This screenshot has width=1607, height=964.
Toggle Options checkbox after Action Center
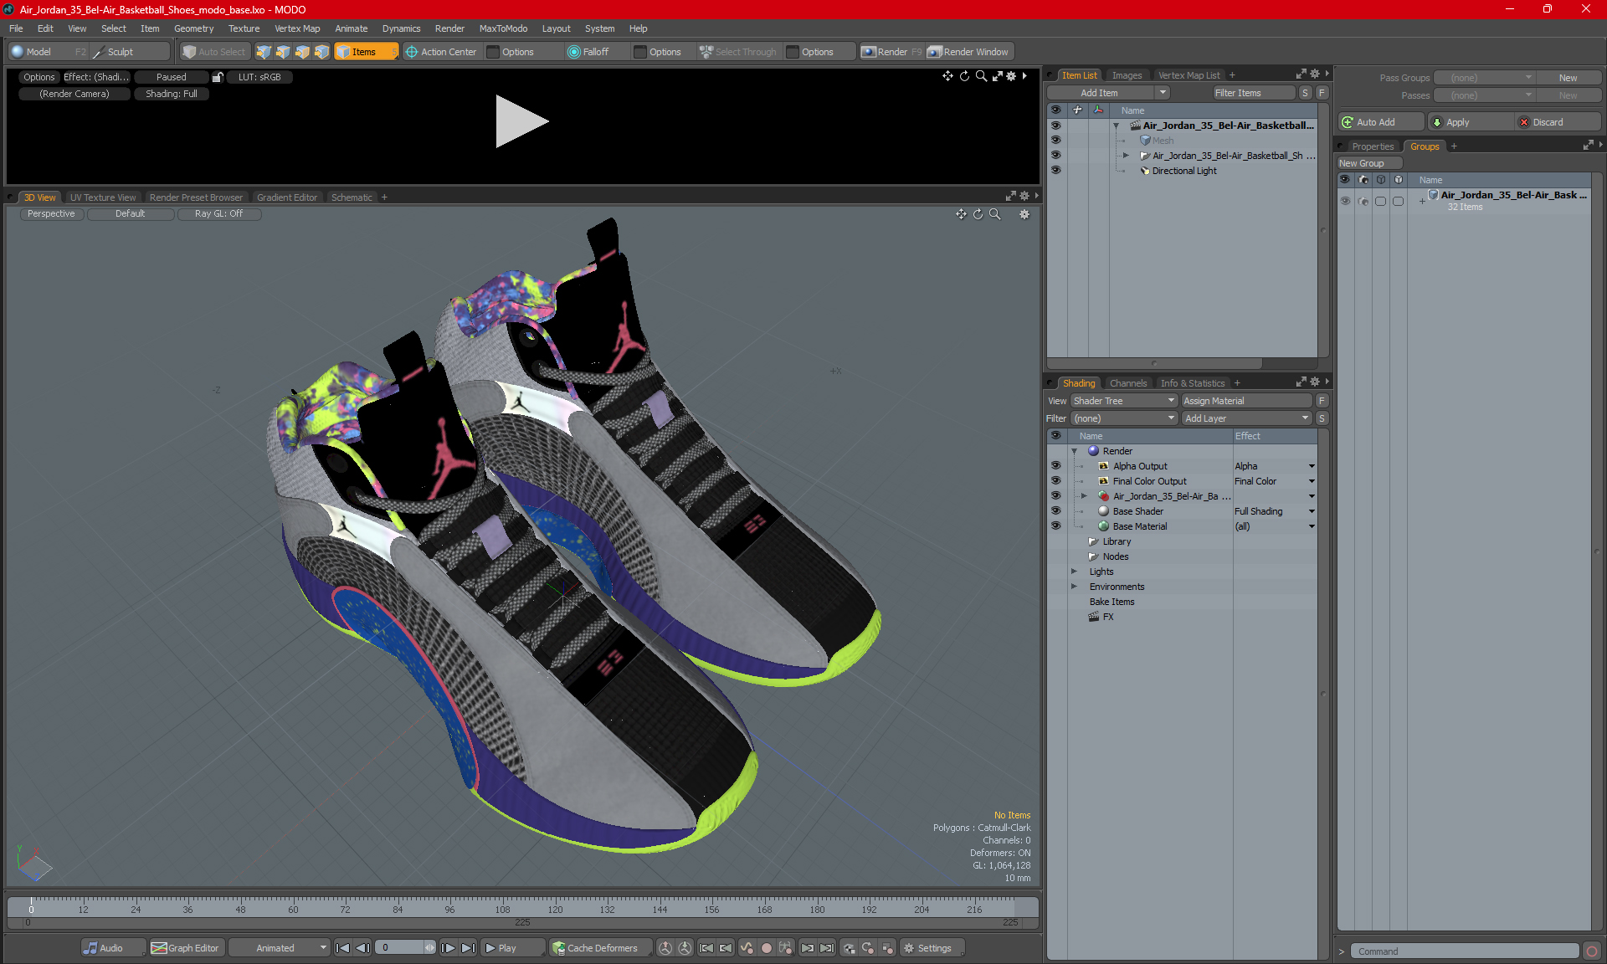pos(493,52)
